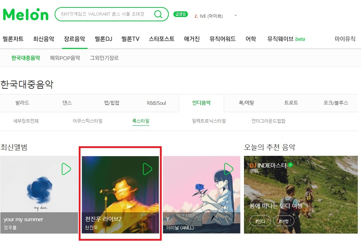Open the 최신음악 menu
361x246 pixels.
(x=44, y=39)
